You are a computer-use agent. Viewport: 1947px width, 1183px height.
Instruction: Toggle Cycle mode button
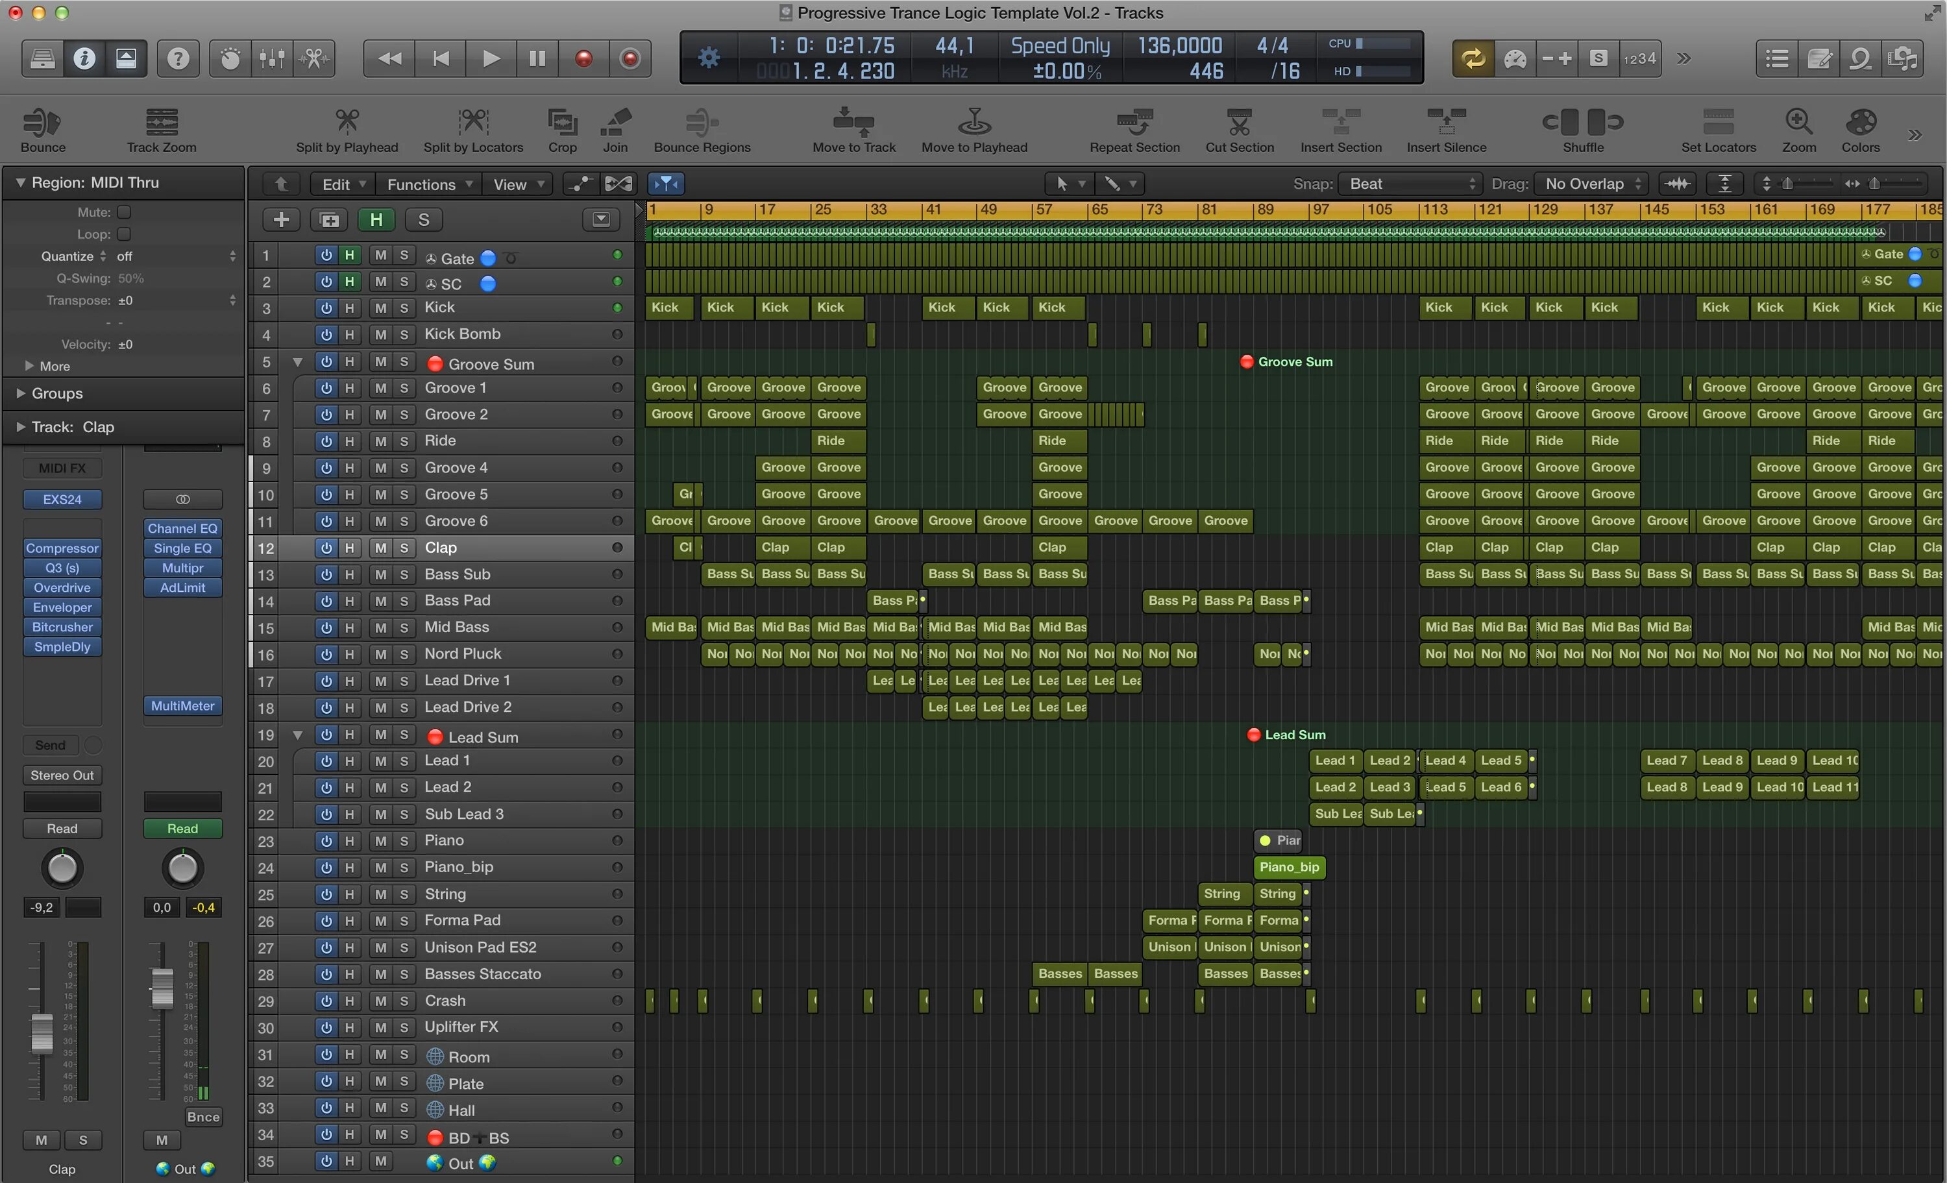[1473, 58]
